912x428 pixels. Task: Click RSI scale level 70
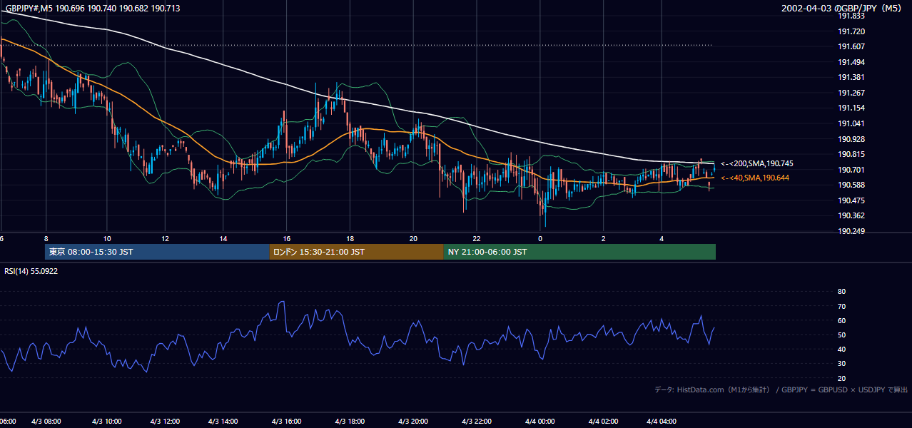841,306
